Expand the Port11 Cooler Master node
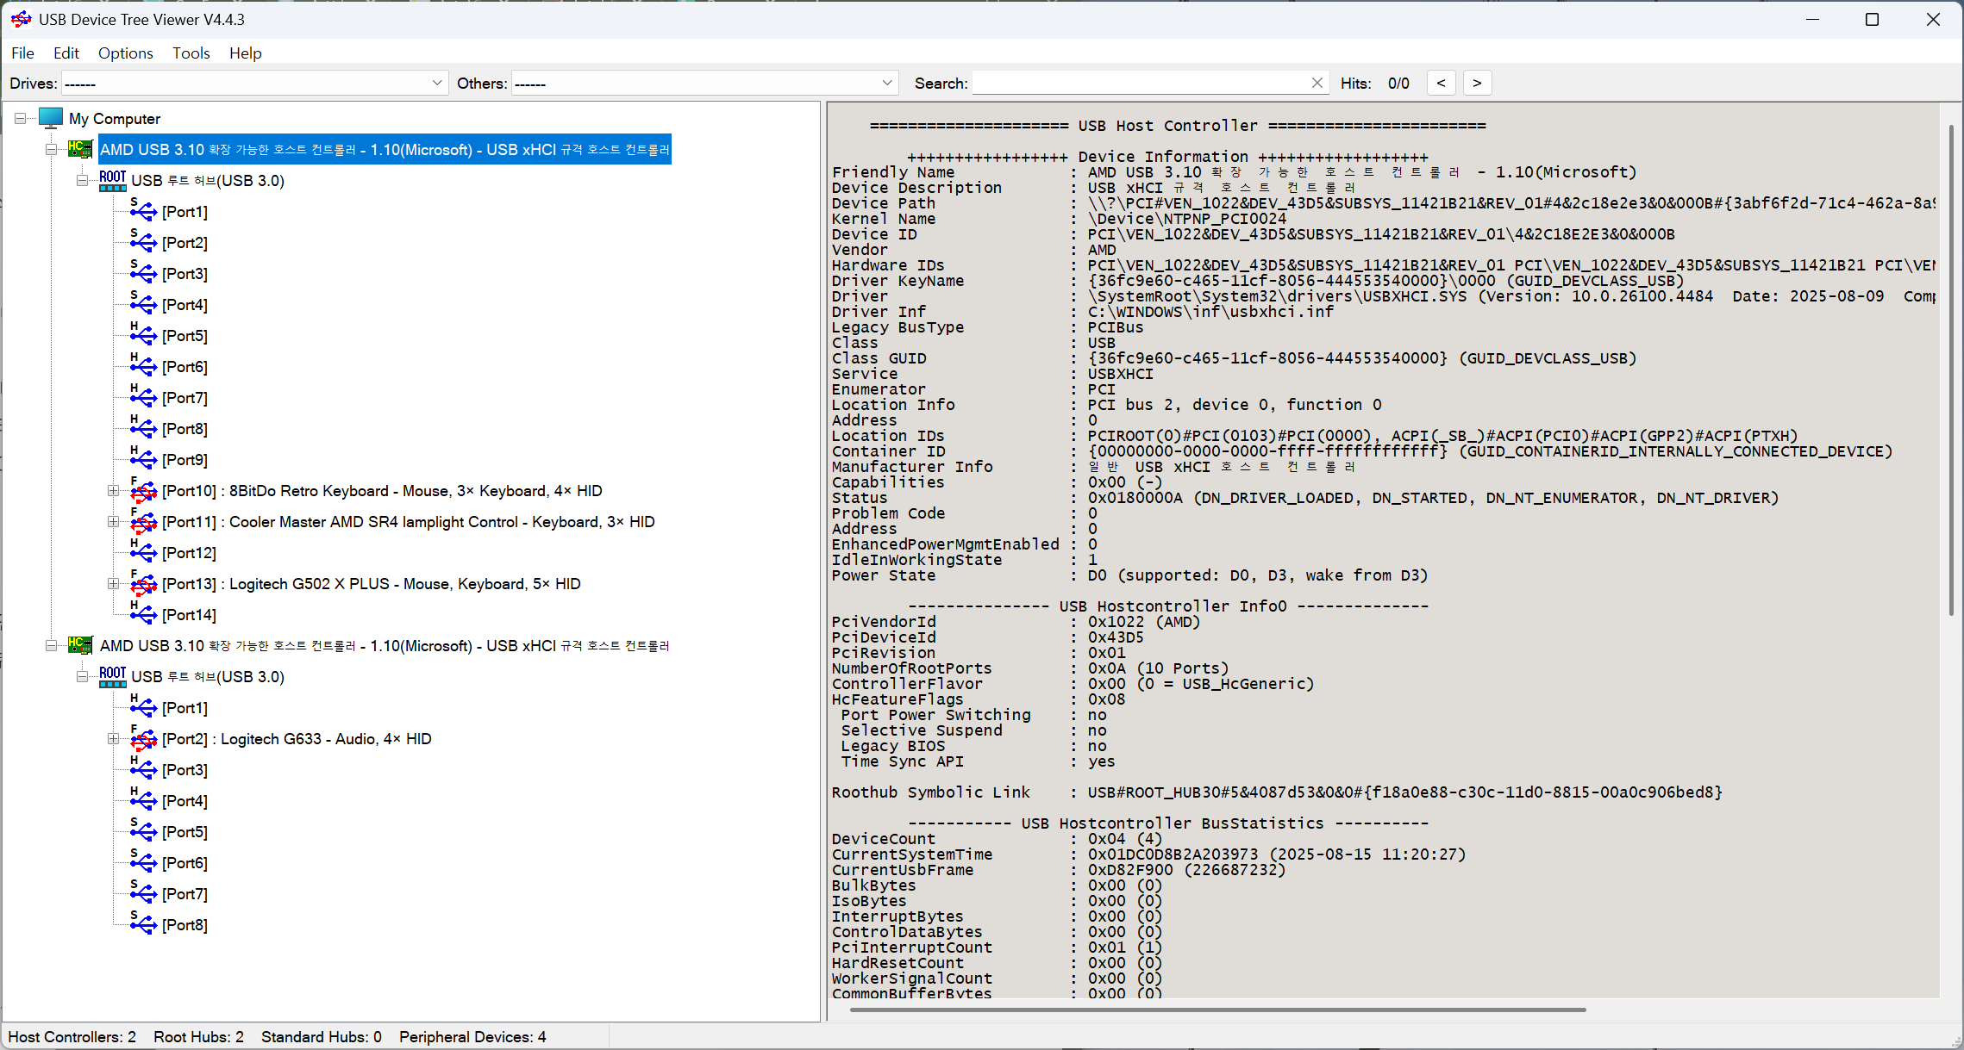The width and height of the screenshot is (1964, 1050). [x=113, y=521]
